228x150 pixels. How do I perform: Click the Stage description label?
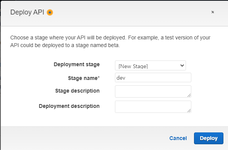(x=78, y=91)
